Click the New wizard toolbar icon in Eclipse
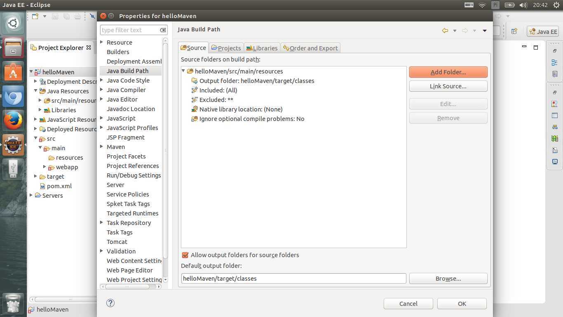 pos(35,16)
